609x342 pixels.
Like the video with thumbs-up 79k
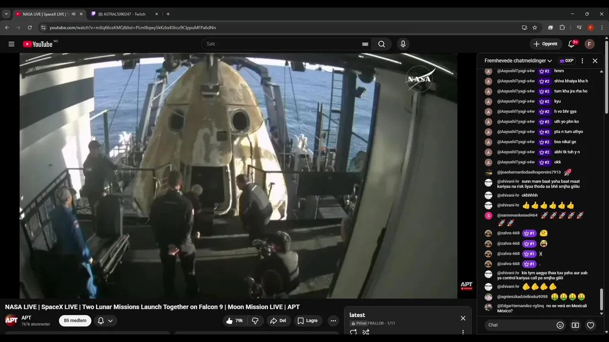[x=235, y=321]
